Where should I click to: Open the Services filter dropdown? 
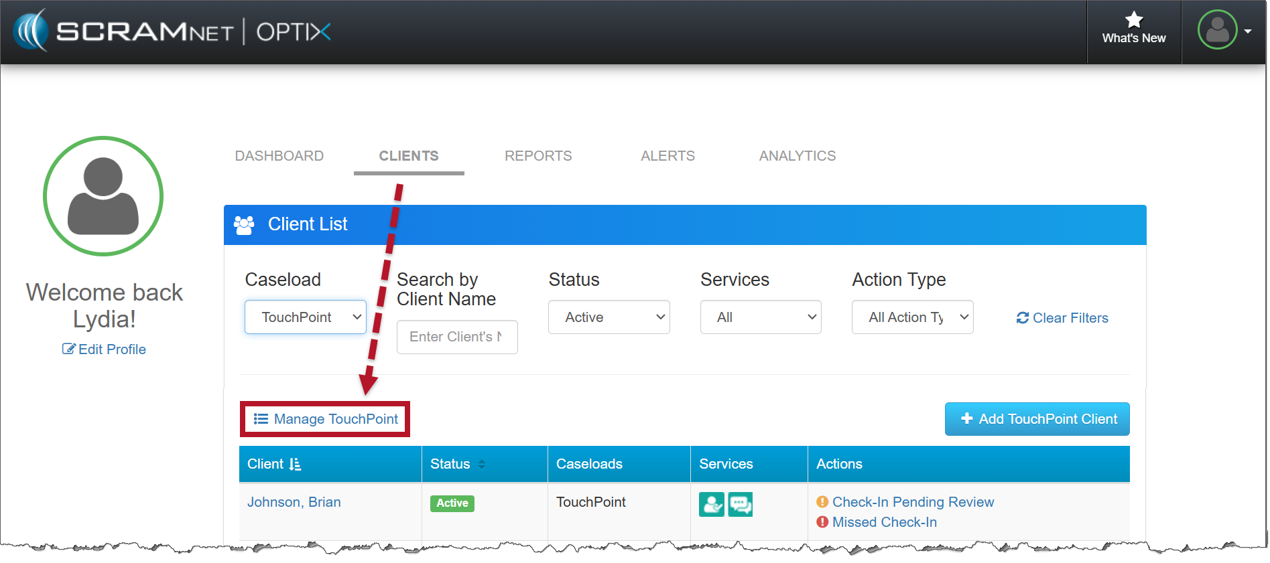pyautogui.click(x=760, y=317)
